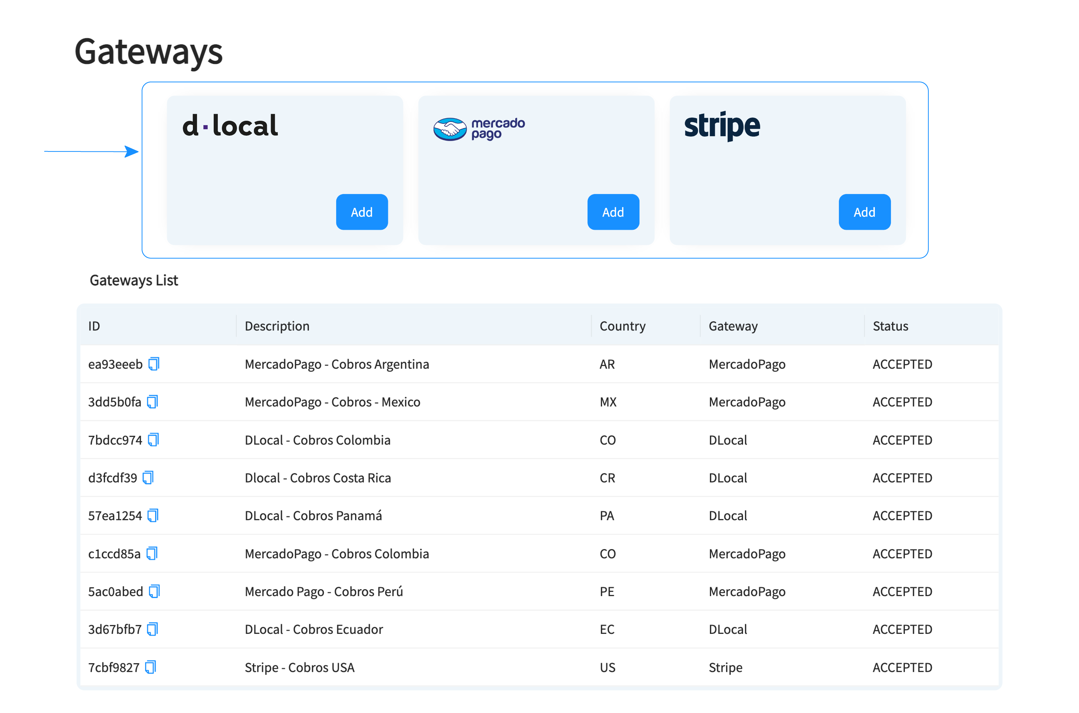The image size is (1079, 713).
Task: Click the Stripe logo
Action: [x=722, y=126]
